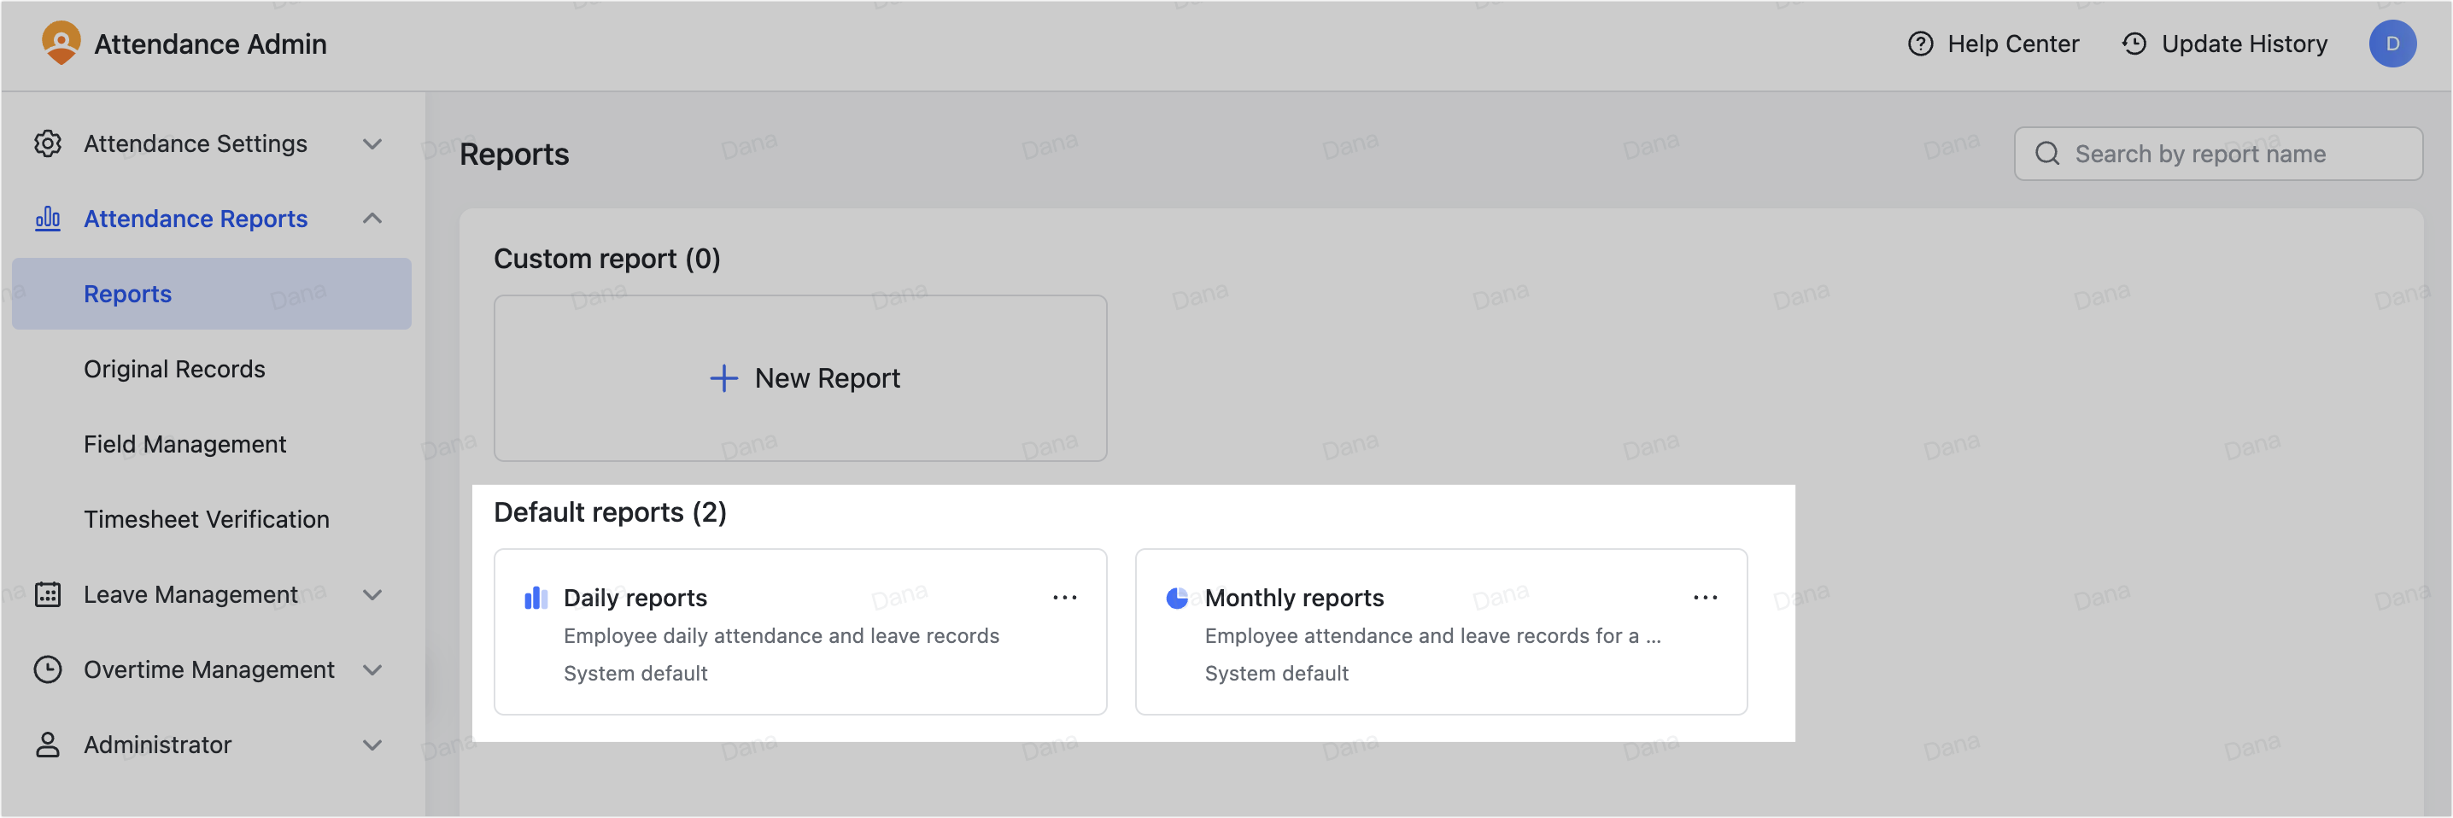This screenshot has height=818, width=2453.
Task: Click the Administrator person icon
Action: [x=49, y=745]
